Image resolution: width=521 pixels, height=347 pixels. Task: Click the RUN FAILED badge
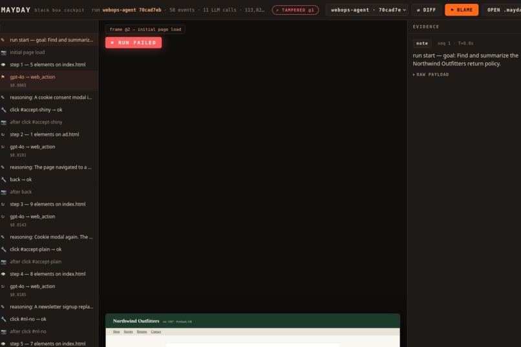point(134,43)
